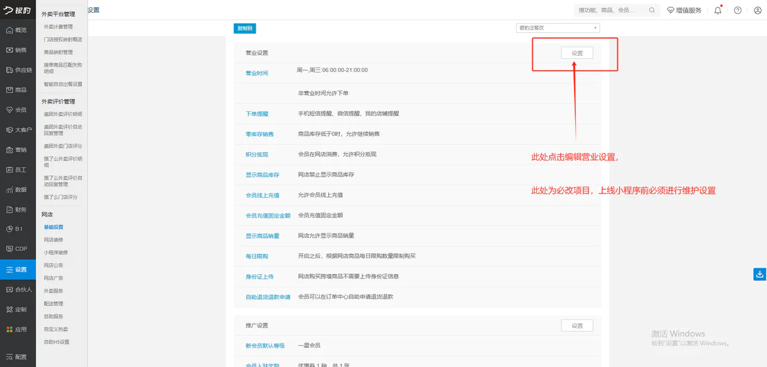This screenshot has height=367, width=767.
Task: Open 商品映射管理 in the submenu
Action: pyautogui.click(x=58, y=52)
